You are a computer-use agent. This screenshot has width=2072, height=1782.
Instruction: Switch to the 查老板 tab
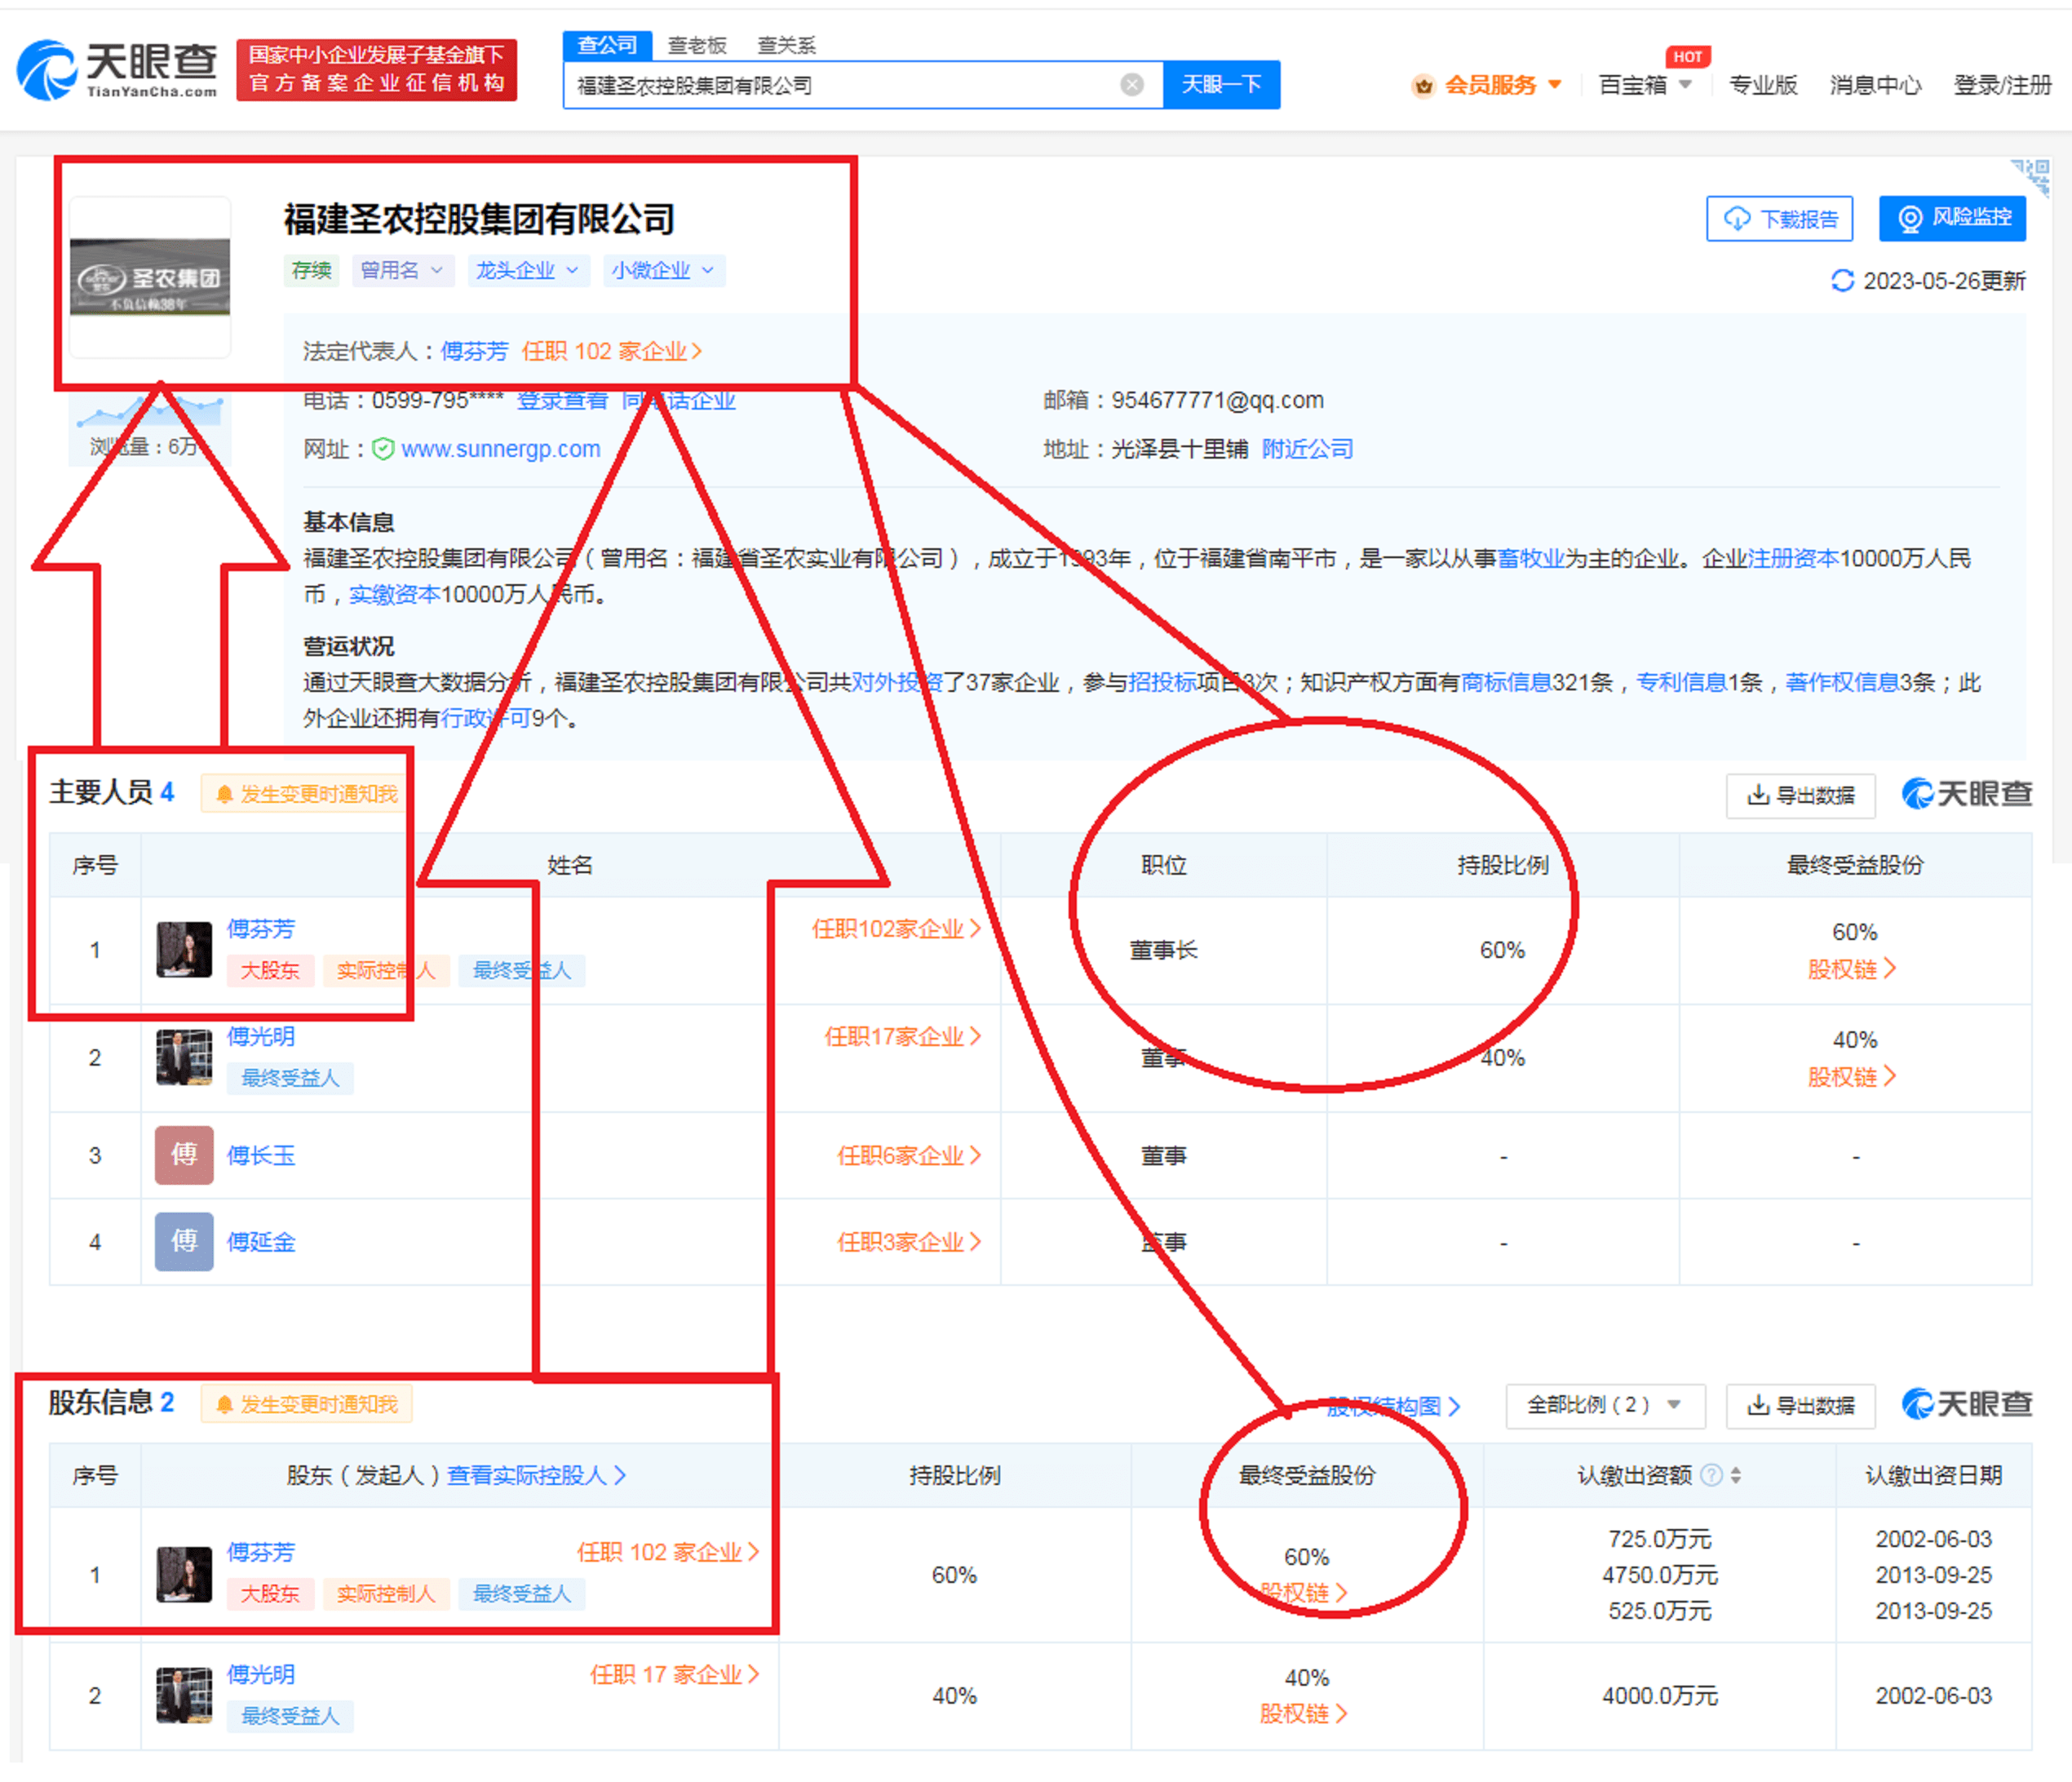coord(697,45)
